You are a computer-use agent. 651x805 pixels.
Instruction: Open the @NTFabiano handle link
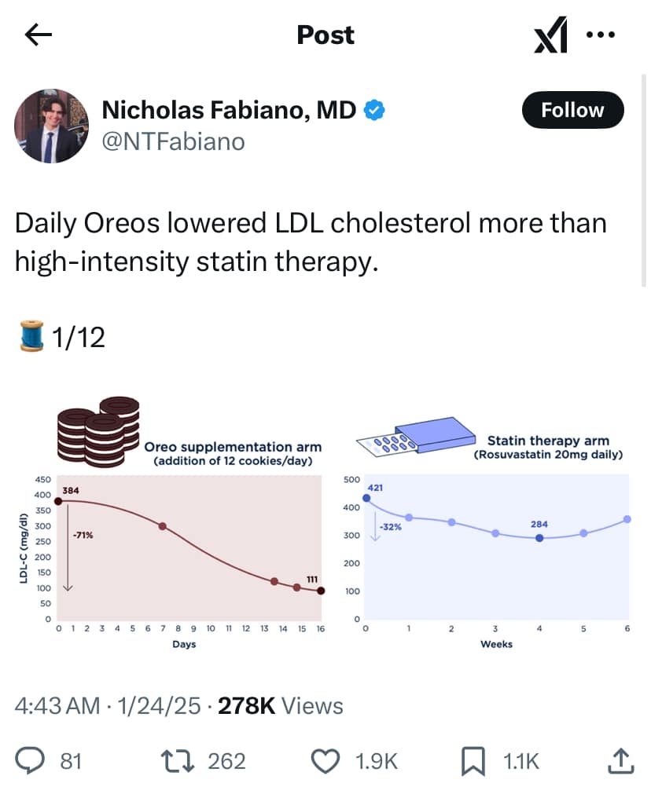click(173, 141)
